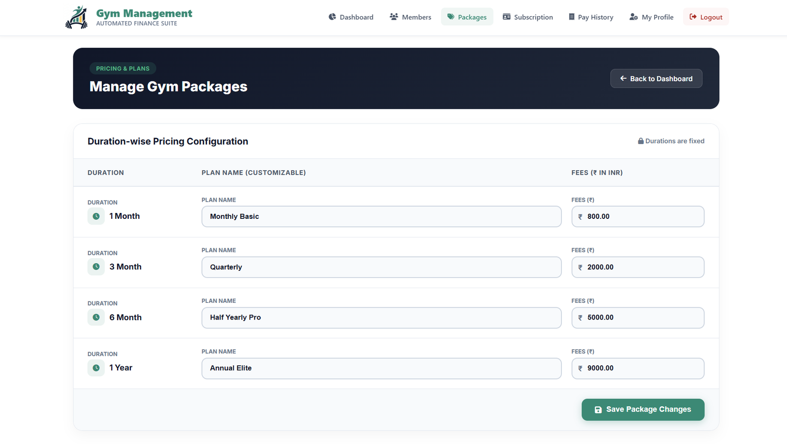787x444 pixels.
Task: Click the PLAN NAME (CUSTOMIZABLE) column header
Action: click(x=254, y=173)
